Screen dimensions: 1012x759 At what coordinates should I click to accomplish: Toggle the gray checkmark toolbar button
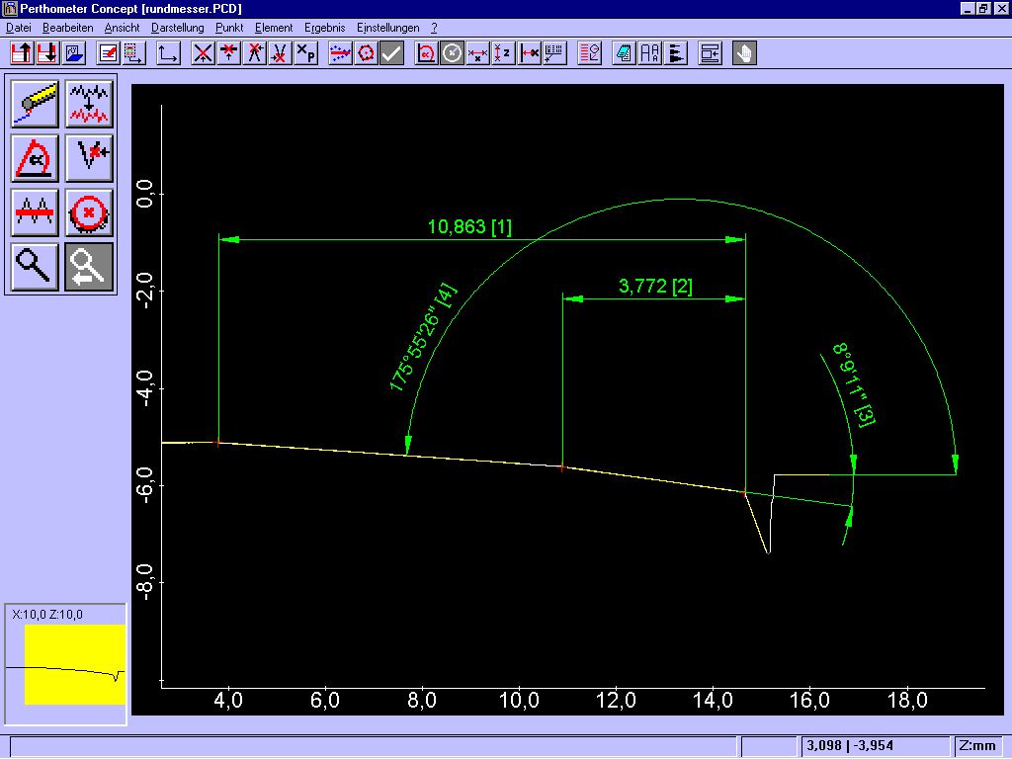pos(391,53)
